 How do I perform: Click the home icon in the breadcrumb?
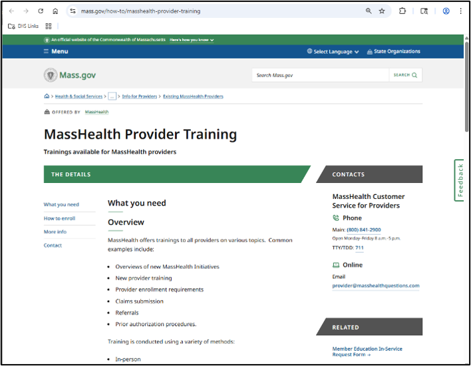(47, 96)
